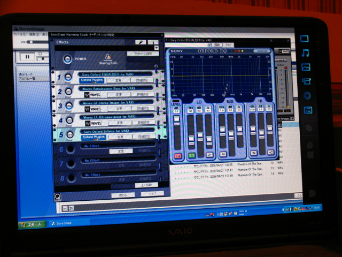The height and width of the screenshot is (257, 342).
Task: Click the music note icon in the right sidebar
Action: click(305, 53)
